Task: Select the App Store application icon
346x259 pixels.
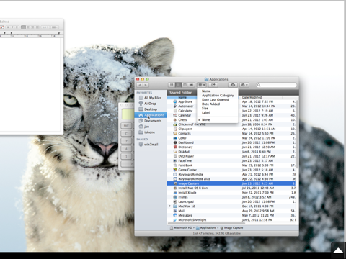Action: pos(175,101)
